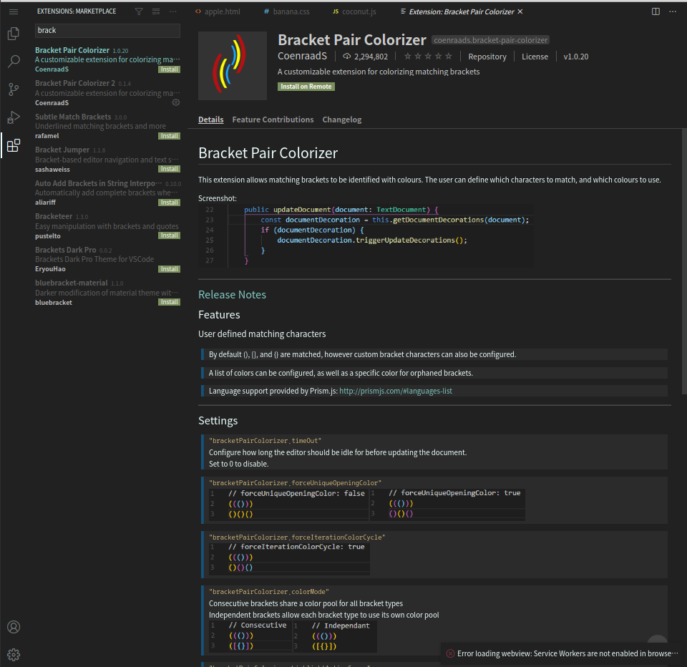The height and width of the screenshot is (667, 687).
Task: Open the Accounts icon in activity bar
Action: (14, 627)
